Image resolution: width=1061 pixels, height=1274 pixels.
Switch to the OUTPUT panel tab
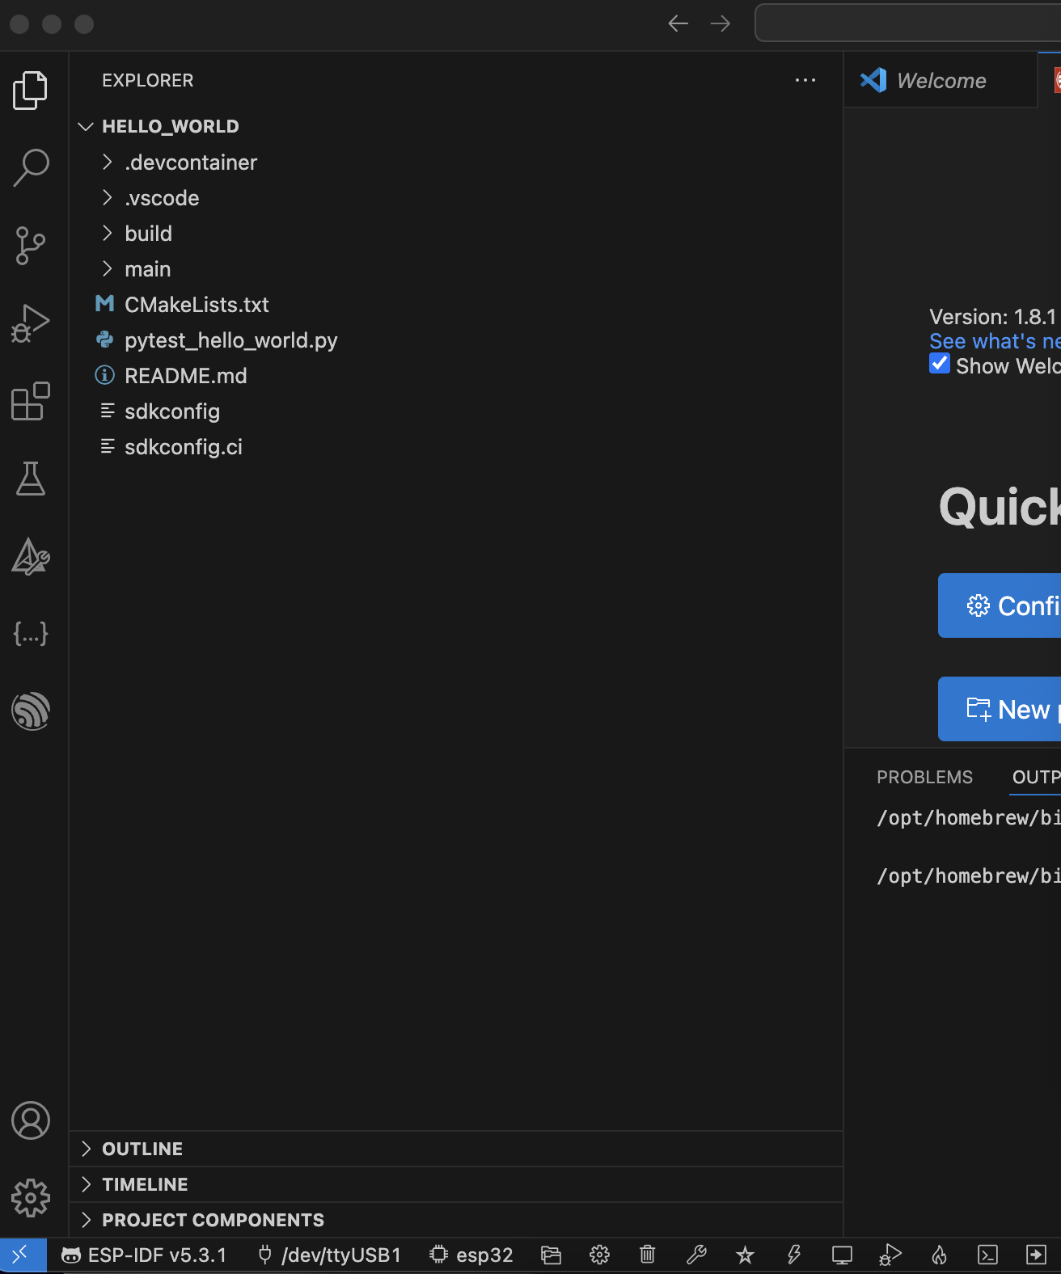pyautogui.click(x=1036, y=777)
